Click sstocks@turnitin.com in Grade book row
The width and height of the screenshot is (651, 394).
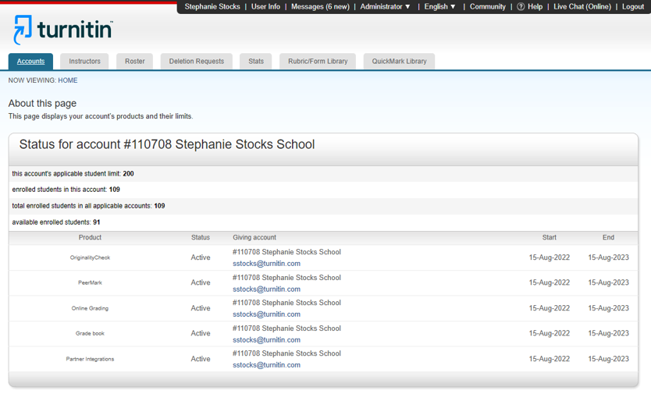(x=266, y=339)
